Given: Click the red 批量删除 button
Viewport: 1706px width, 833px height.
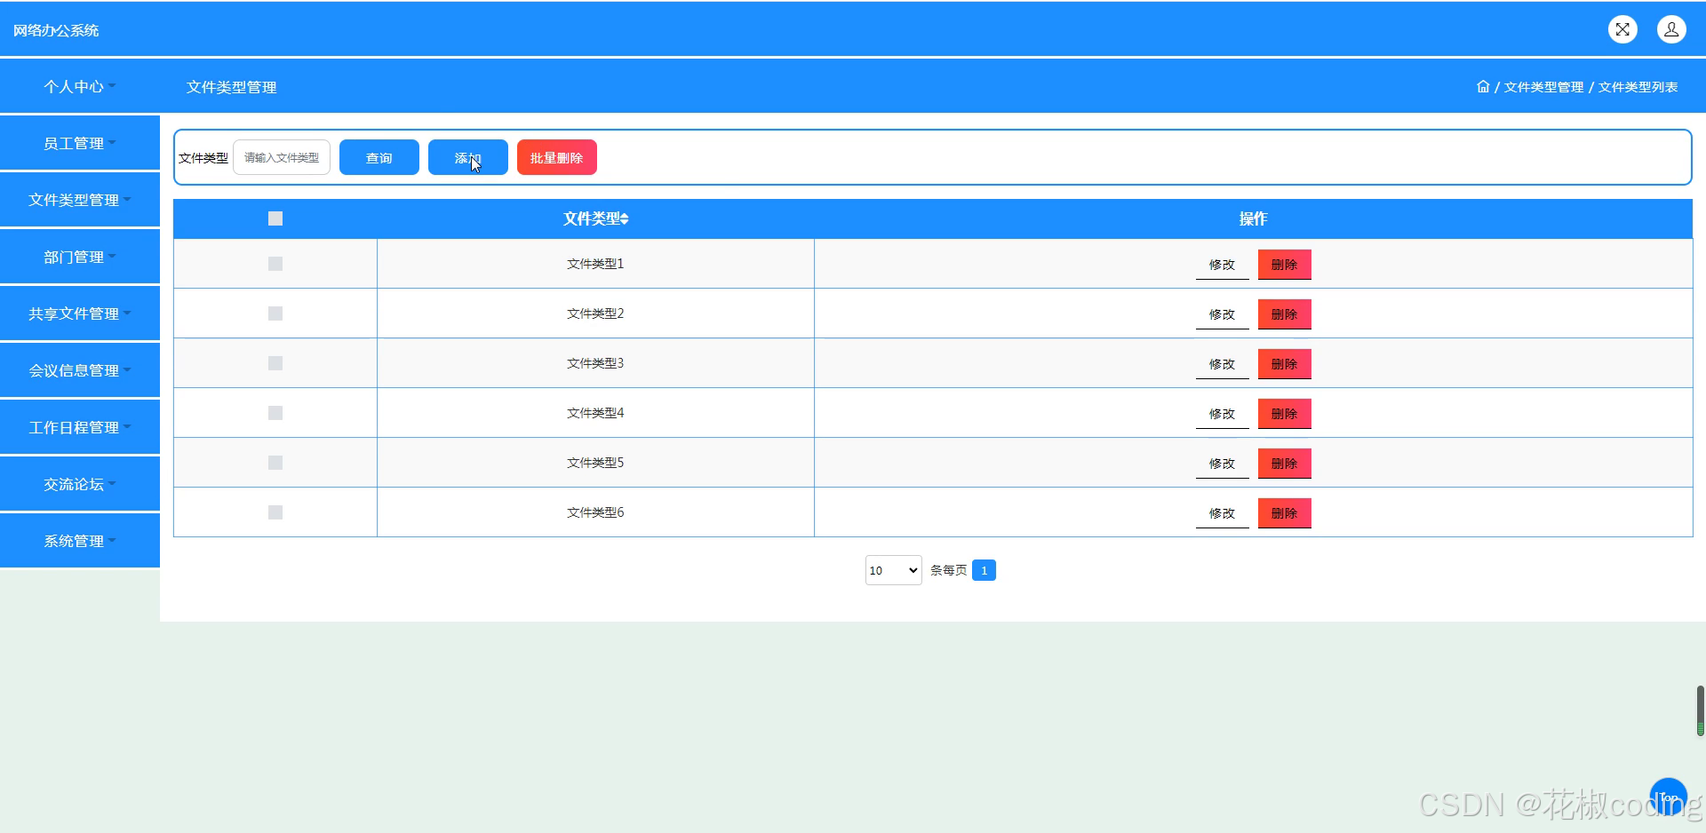Looking at the screenshot, I should point(557,157).
